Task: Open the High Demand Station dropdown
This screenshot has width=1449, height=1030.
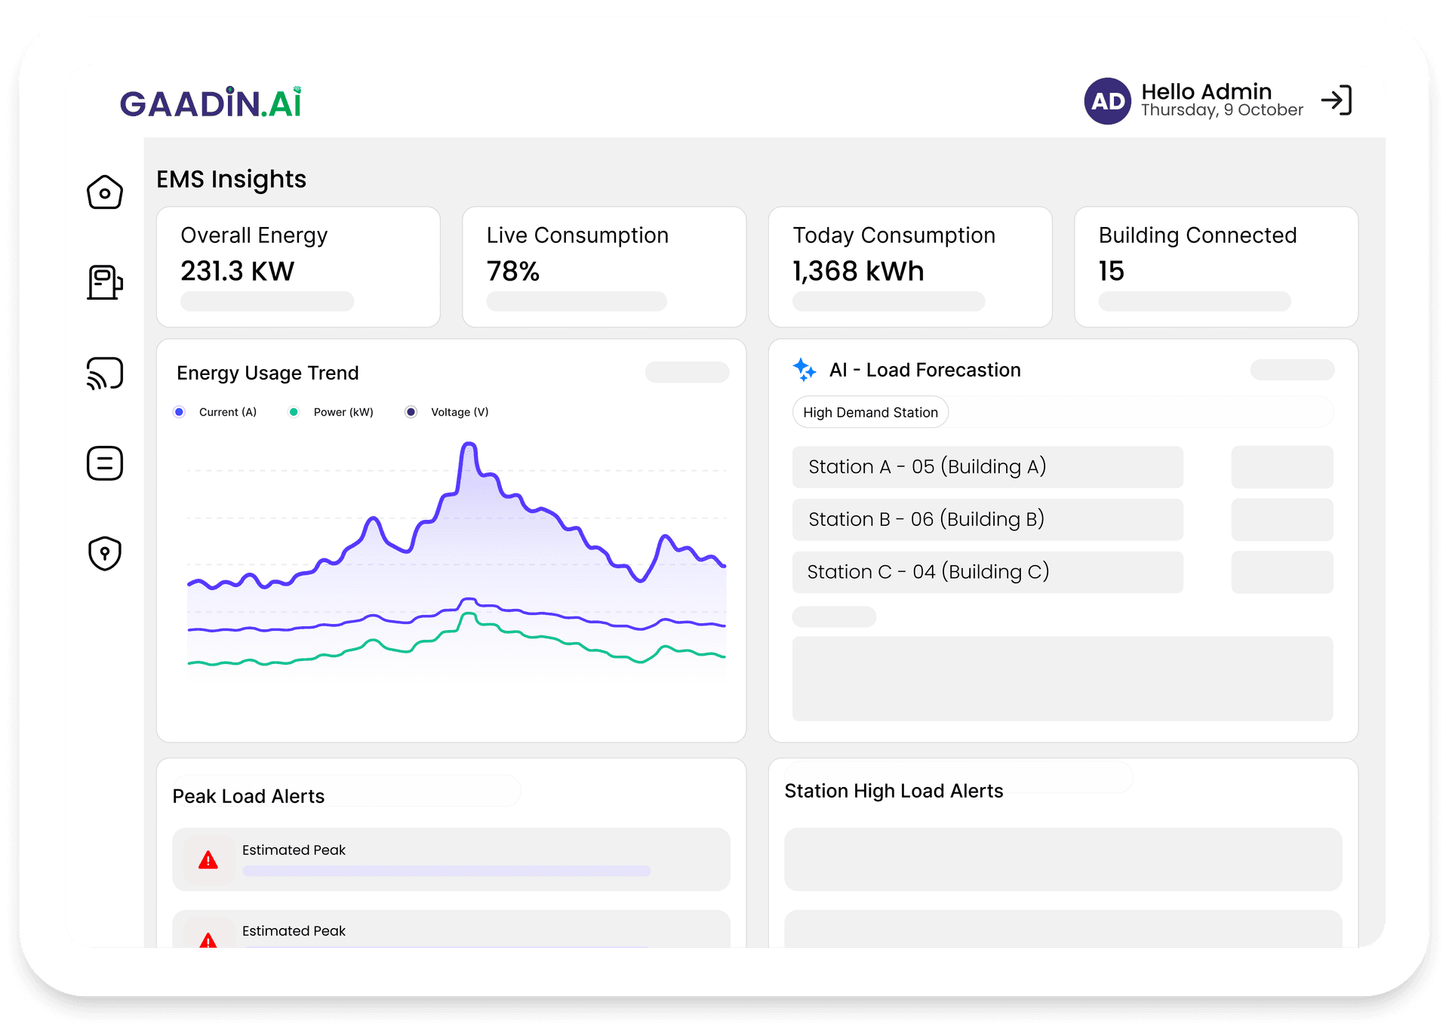Action: (x=869, y=412)
